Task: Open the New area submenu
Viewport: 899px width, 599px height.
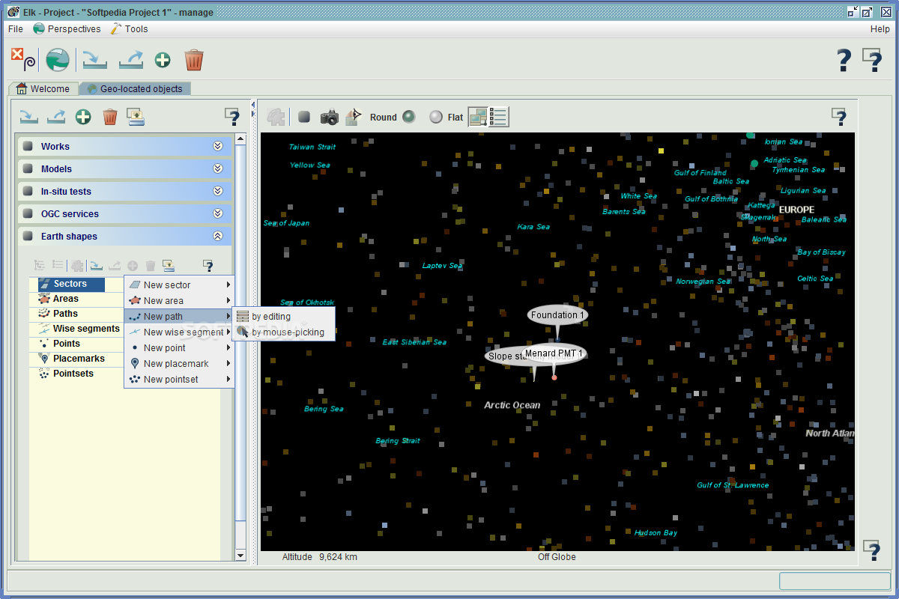Action: [180, 301]
